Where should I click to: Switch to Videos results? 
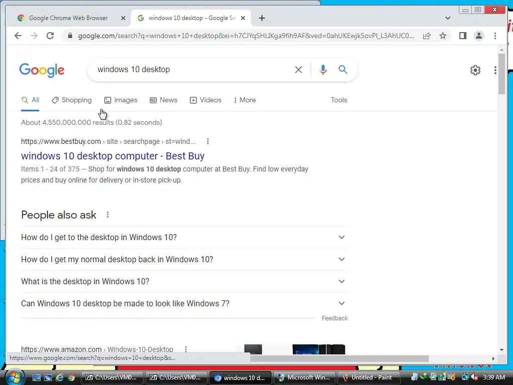click(x=206, y=100)
